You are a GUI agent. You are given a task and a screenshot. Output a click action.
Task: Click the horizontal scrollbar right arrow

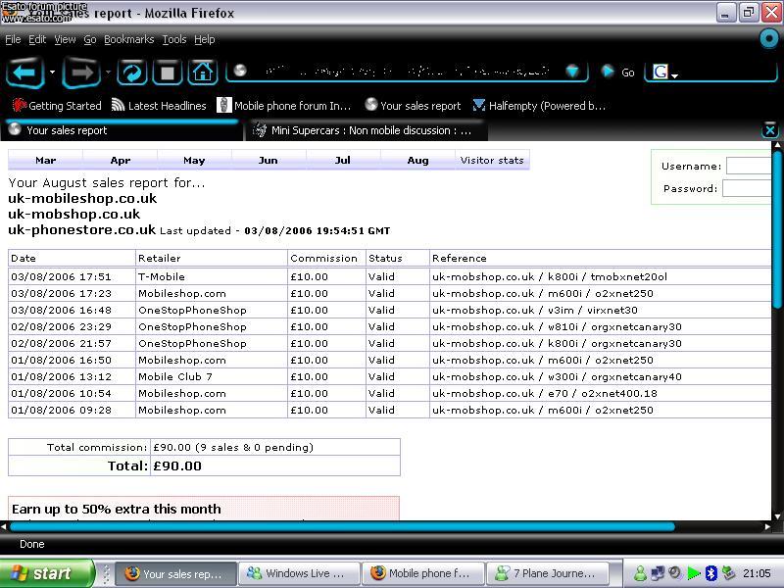(x=767, y=526)
